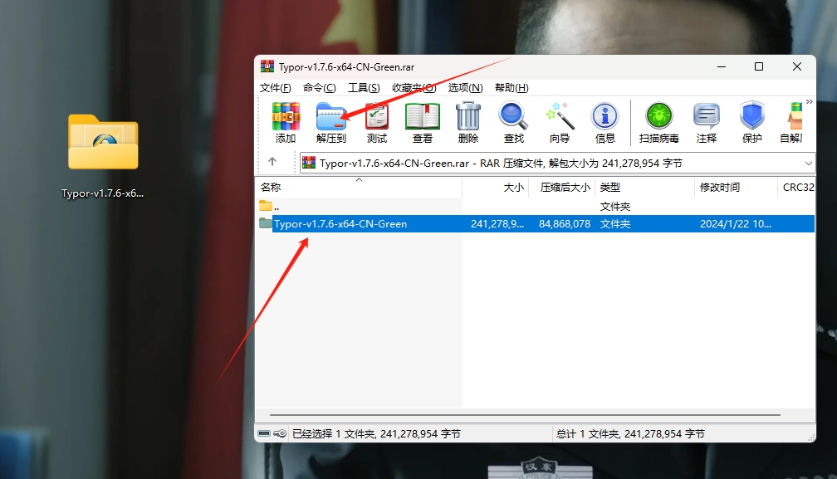
Task: Open the Find (查找) magnifier icon
Action: click(x=513, y=117)
